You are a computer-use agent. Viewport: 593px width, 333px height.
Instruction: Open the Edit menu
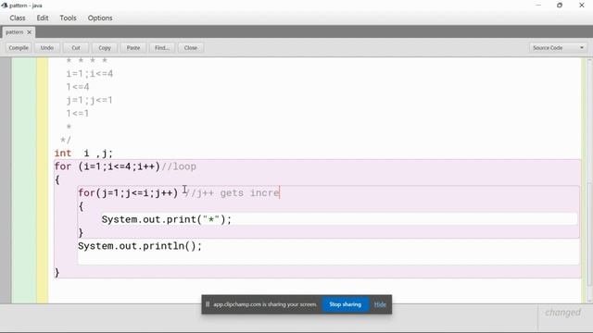click(43, 18)
